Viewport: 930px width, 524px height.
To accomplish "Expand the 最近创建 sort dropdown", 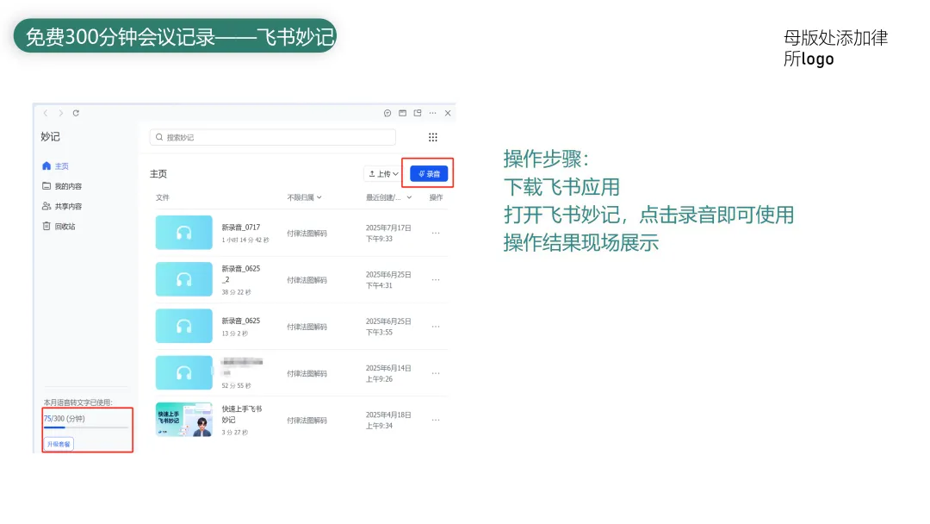I will point(388,197).
